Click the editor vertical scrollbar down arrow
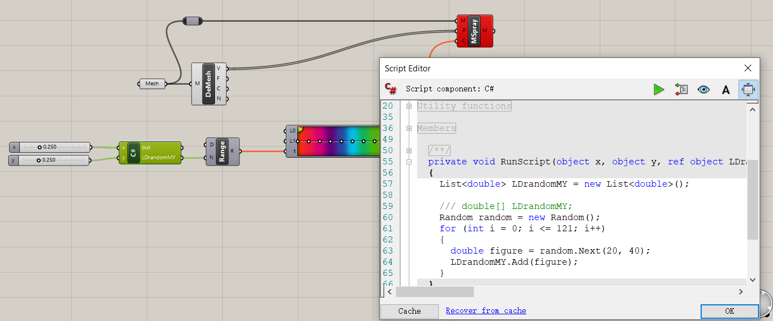 (x=752, y=280)
